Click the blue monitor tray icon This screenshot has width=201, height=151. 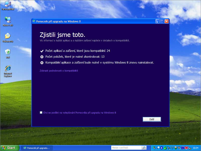(x=183, y=148)
